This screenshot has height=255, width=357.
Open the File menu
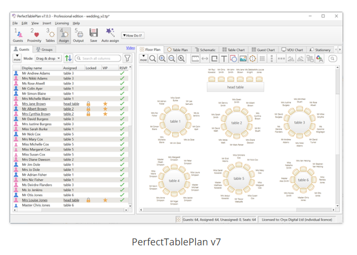[15, 23]
